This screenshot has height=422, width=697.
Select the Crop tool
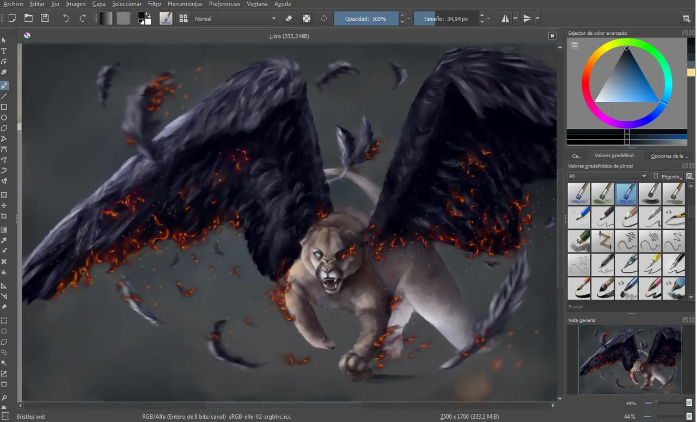4,216
